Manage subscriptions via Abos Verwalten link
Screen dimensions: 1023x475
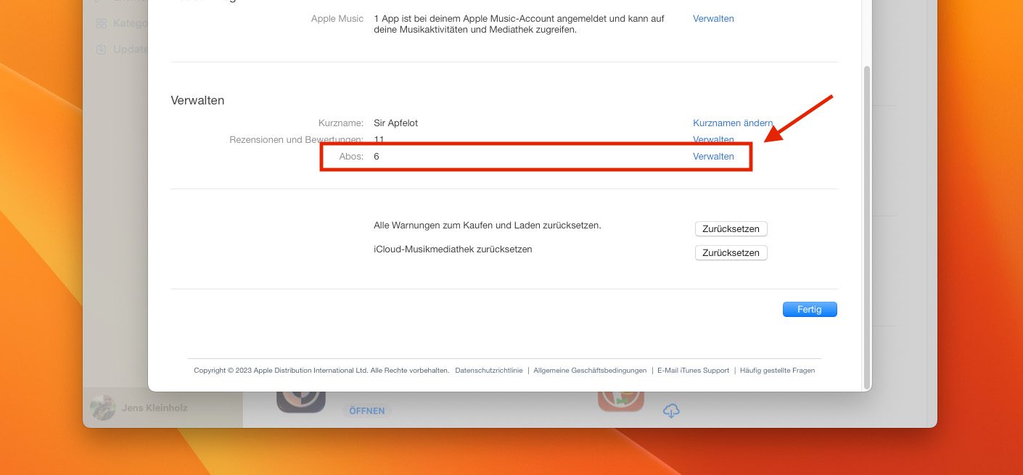tap(713, 157)
